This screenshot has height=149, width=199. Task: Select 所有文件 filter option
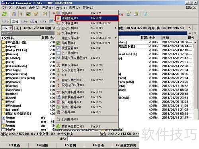coord(86,65)
